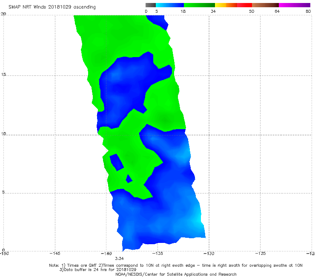Select the yellow-to-red segment of the colorbar
Viewport: 315px width, 277px height.
click(x=233, y=5)
